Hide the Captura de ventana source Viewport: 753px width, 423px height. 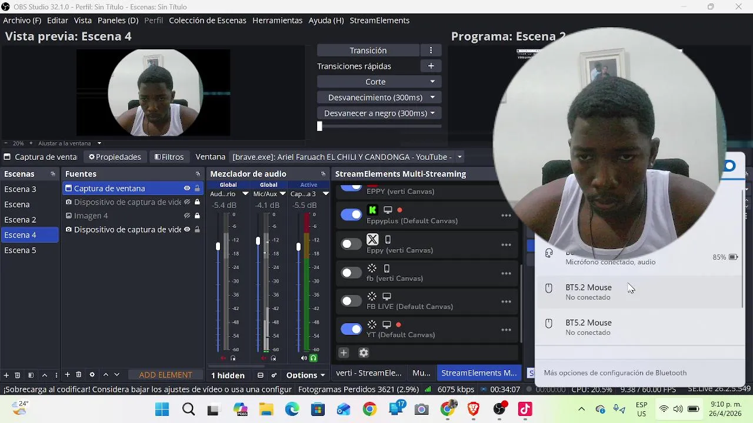tap(187, 188)
